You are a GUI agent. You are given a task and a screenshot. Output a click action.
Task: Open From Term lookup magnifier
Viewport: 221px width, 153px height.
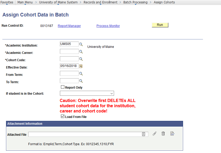(x=81, y=74)
